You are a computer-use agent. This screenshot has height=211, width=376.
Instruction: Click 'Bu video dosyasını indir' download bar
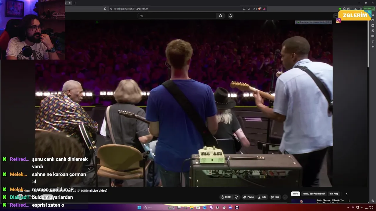click(313, 22)
